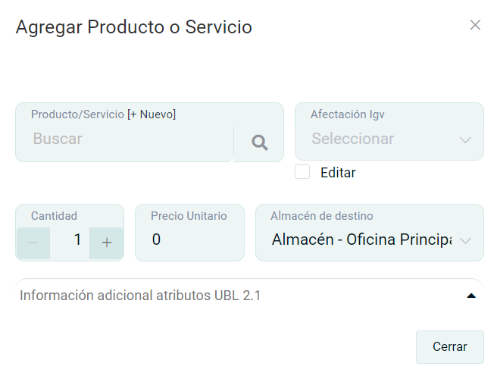The width and height of the screenshot is (497, 385).
Task: Click the magnifier search icon
Action: (260, 142)
